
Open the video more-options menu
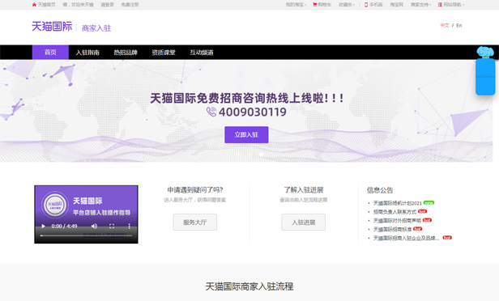(x=130, y=226)
